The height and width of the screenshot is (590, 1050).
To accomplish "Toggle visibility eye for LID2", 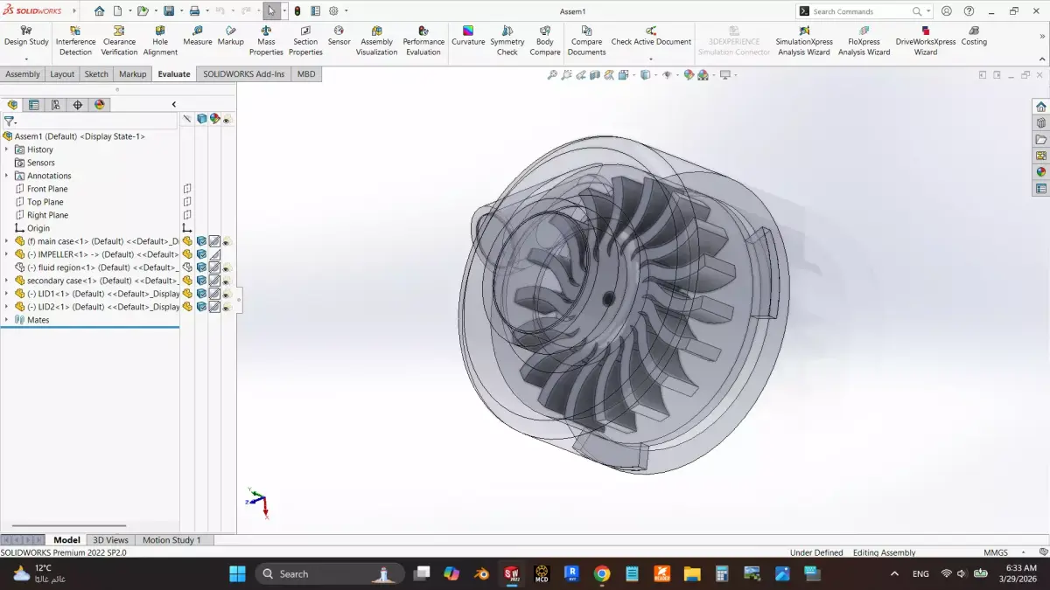I will coord(227,307).
